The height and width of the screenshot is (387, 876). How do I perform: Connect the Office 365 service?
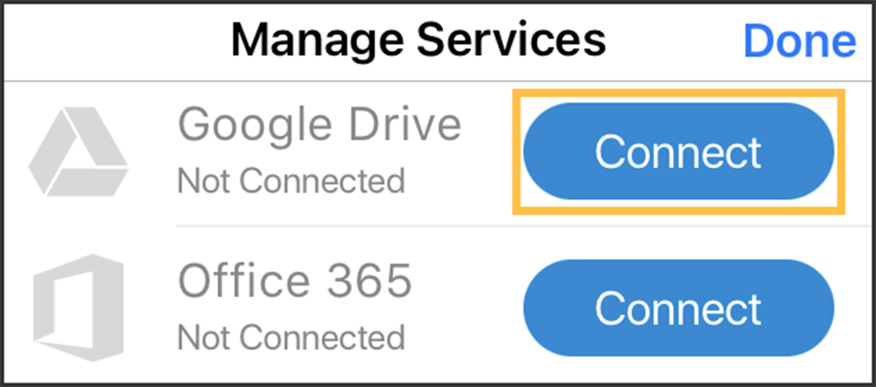pos(678,308)
